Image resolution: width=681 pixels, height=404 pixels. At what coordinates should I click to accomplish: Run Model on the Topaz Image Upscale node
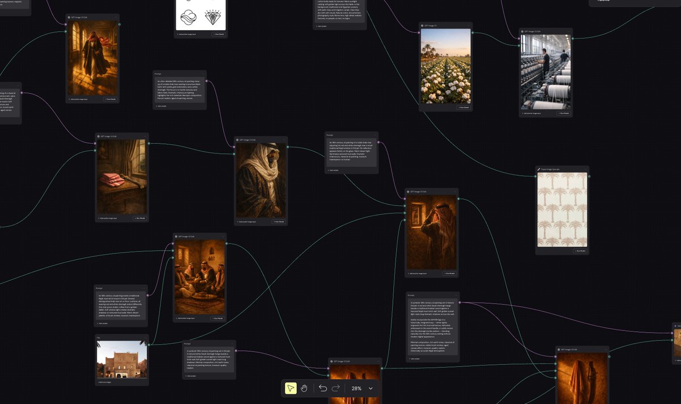[x=580, y=250]
